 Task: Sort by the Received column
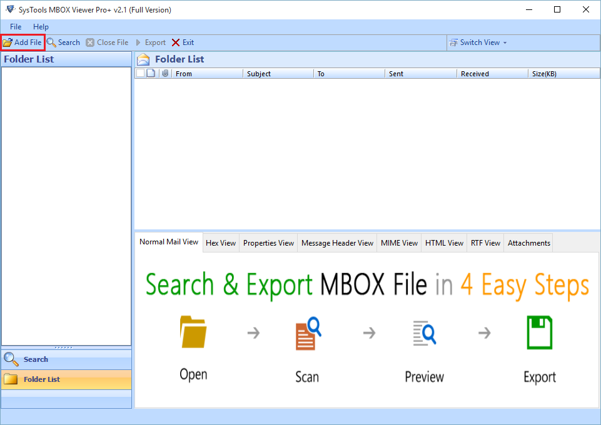tap(493, 74)
